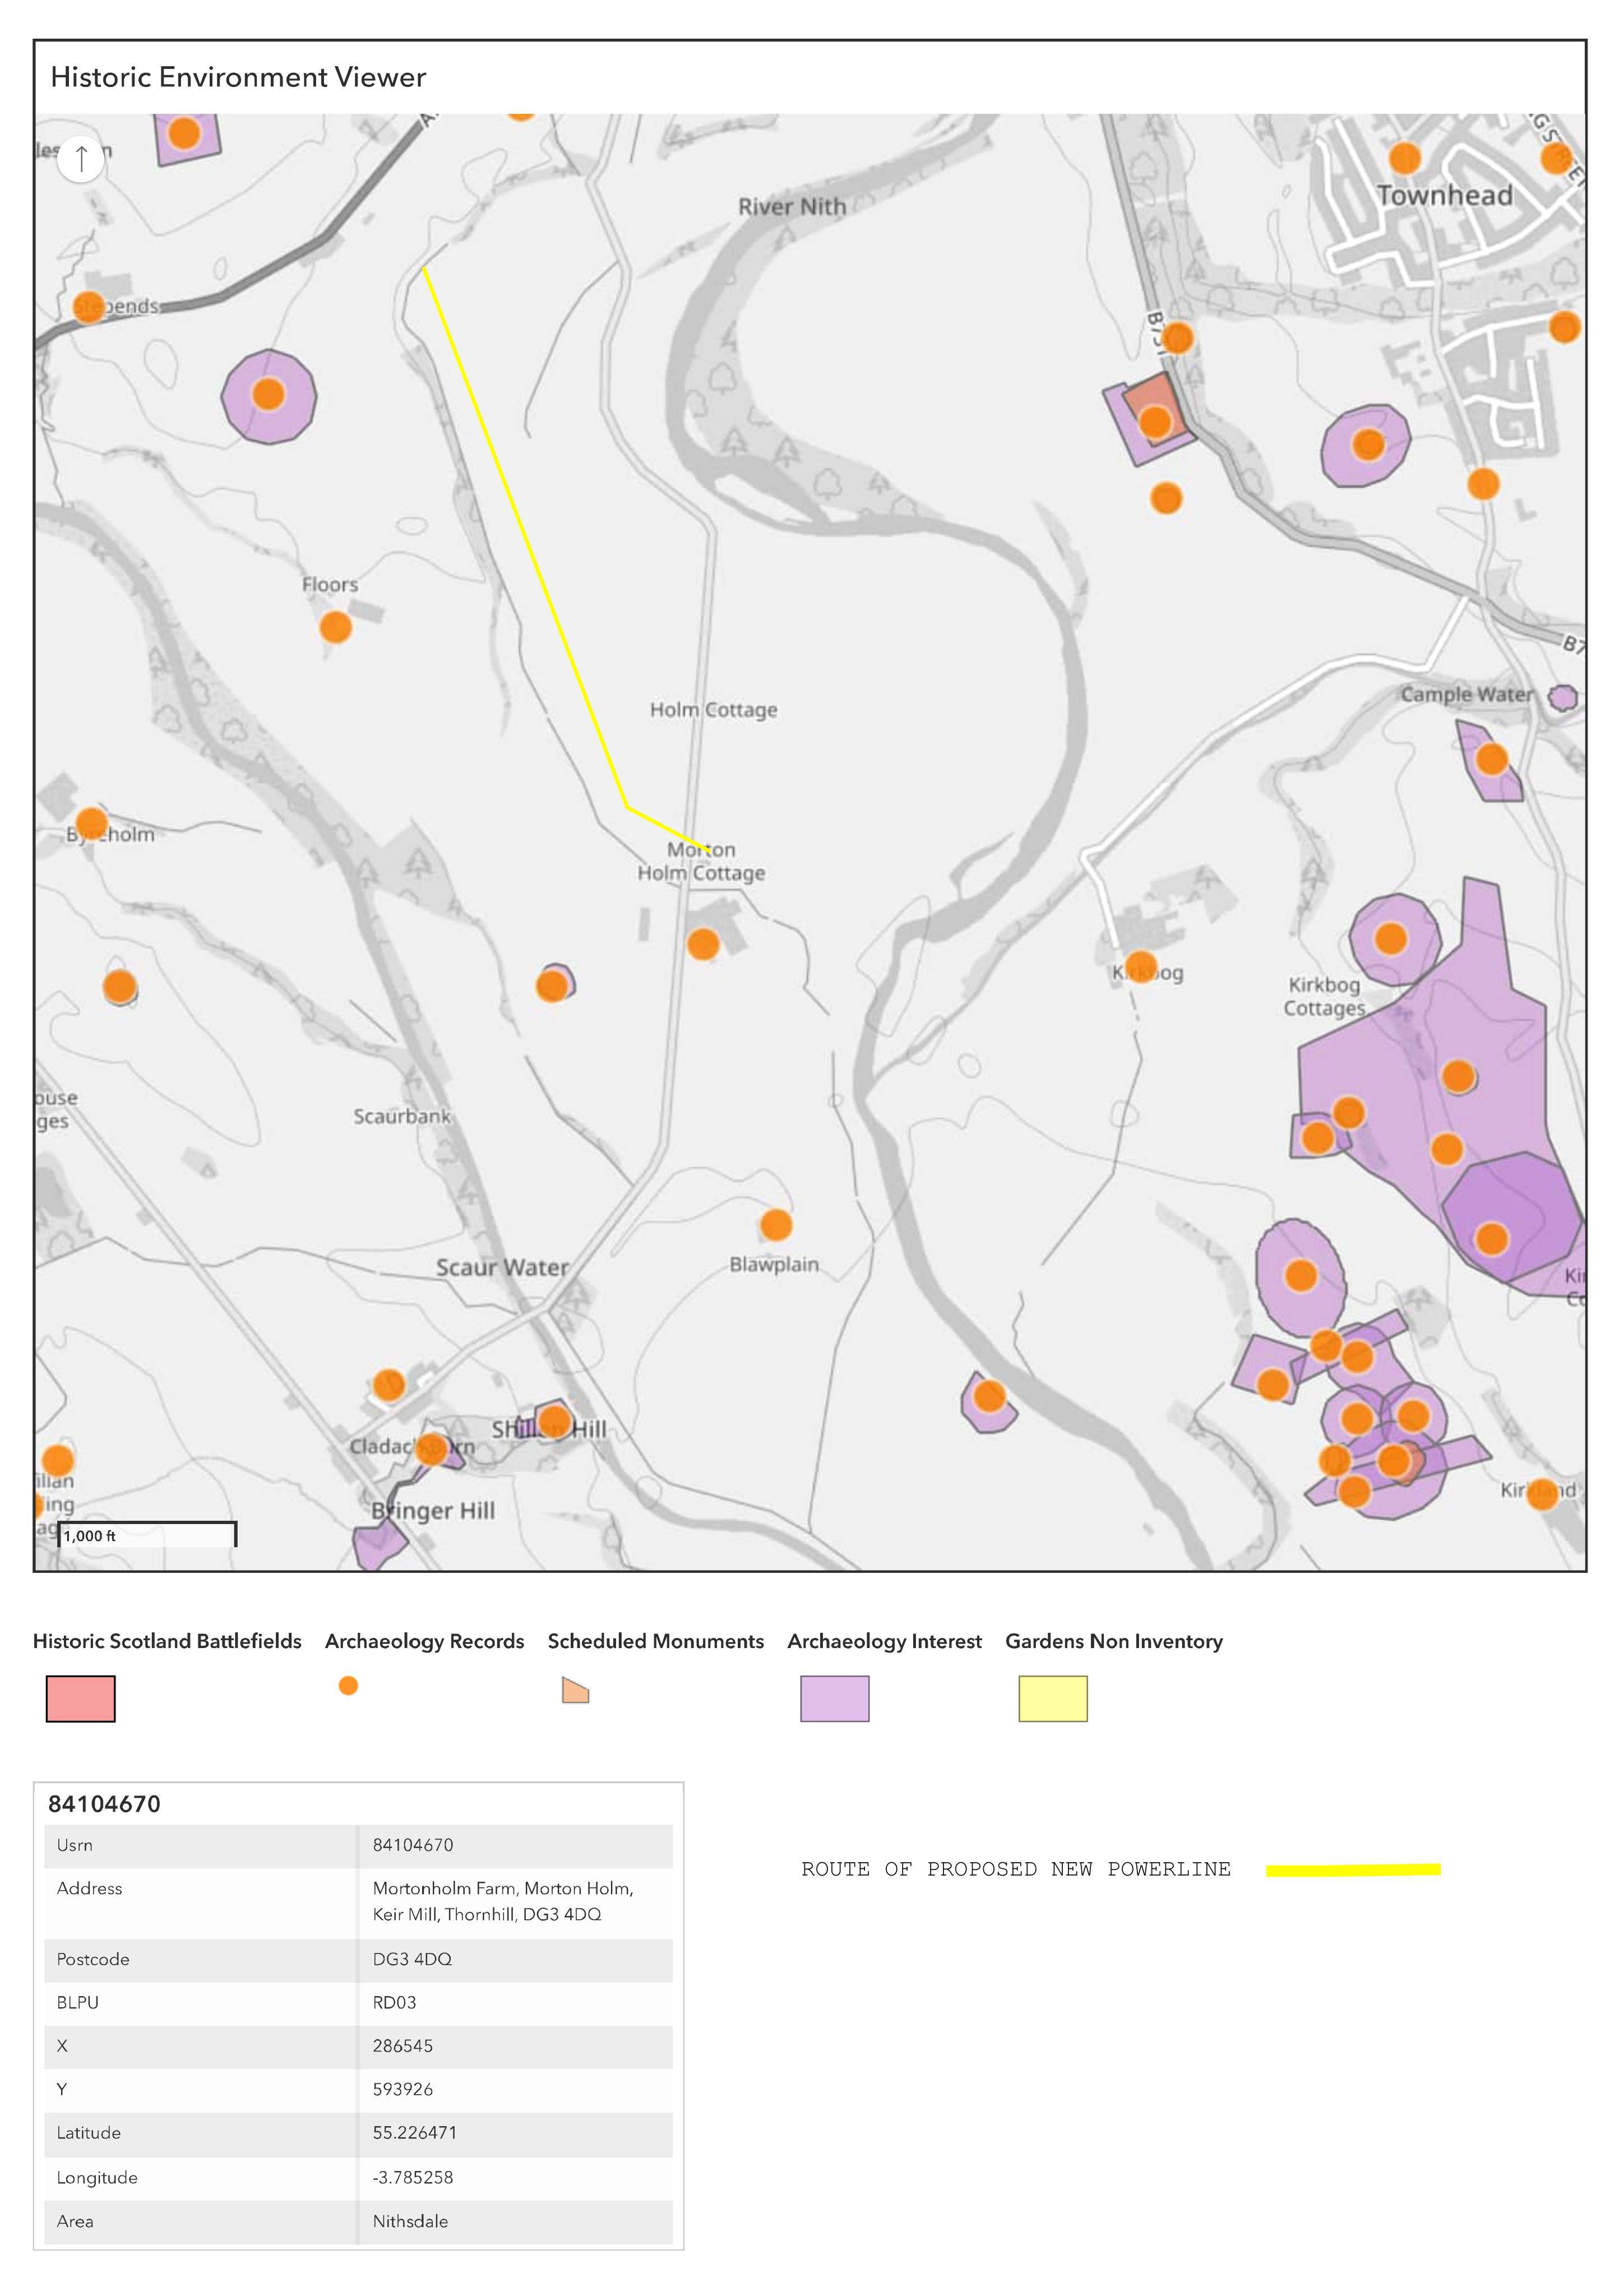
Task: Click the Route of Proposed New Powerline text
Action: pos(1016,1869)
